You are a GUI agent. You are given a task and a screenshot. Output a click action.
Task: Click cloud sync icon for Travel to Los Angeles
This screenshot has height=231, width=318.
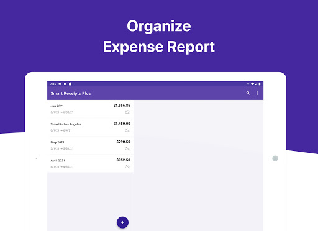[x=128, y=130]
